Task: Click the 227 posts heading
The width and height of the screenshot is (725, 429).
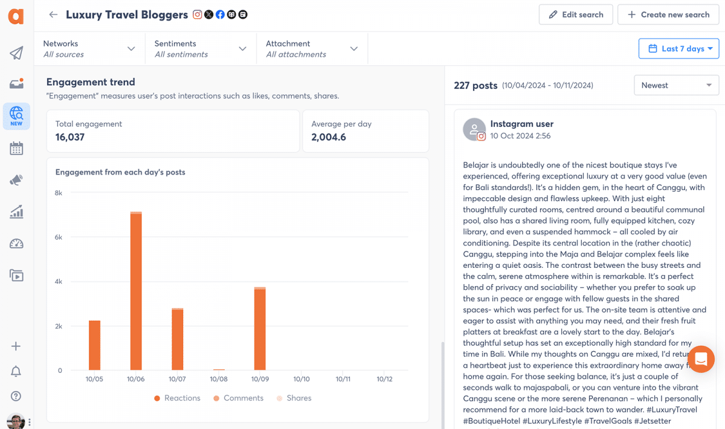Action: point(475,86)
